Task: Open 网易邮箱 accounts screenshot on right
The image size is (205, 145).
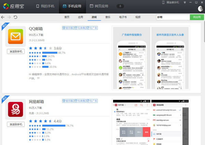Action: (170, 122)
